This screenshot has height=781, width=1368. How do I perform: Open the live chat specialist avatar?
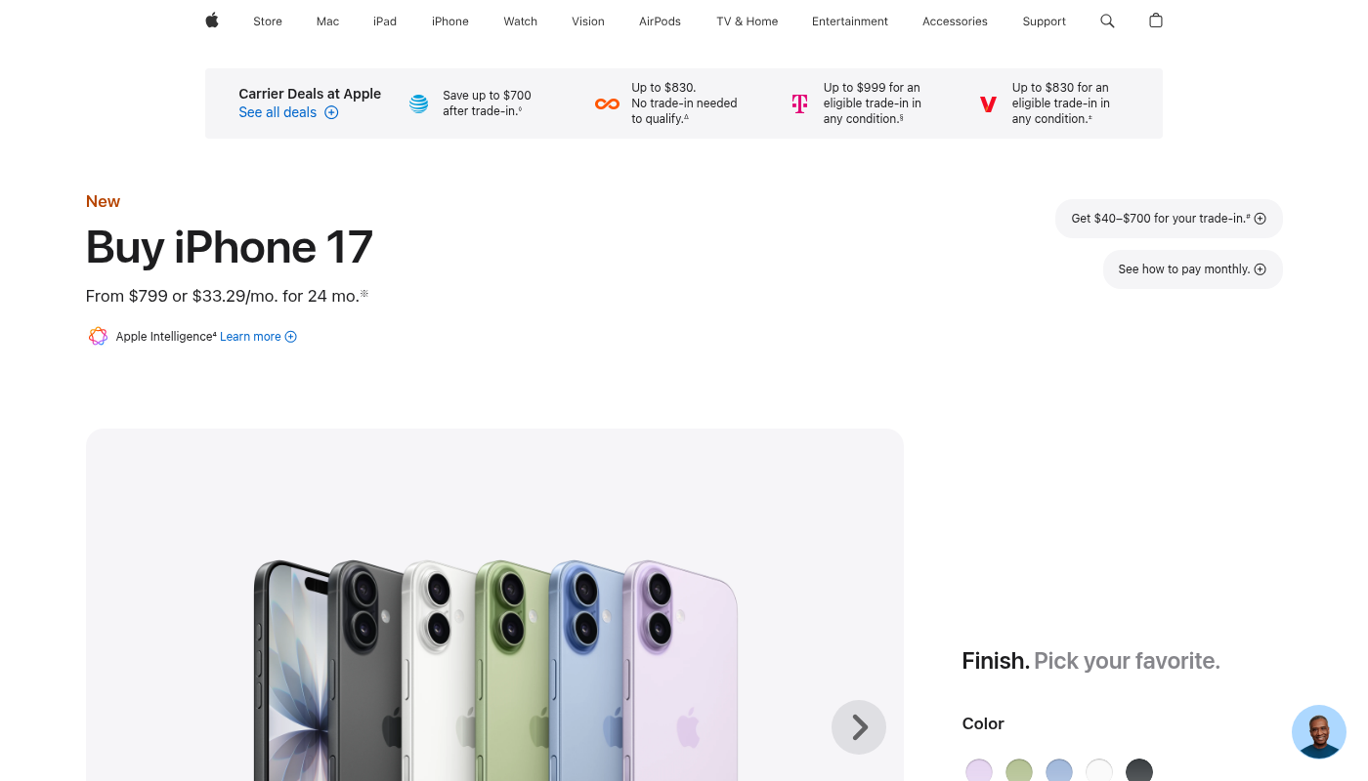click(1318, 731)
